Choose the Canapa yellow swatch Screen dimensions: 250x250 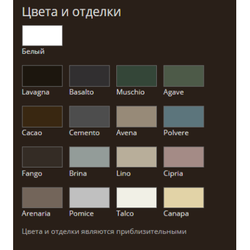184,197
